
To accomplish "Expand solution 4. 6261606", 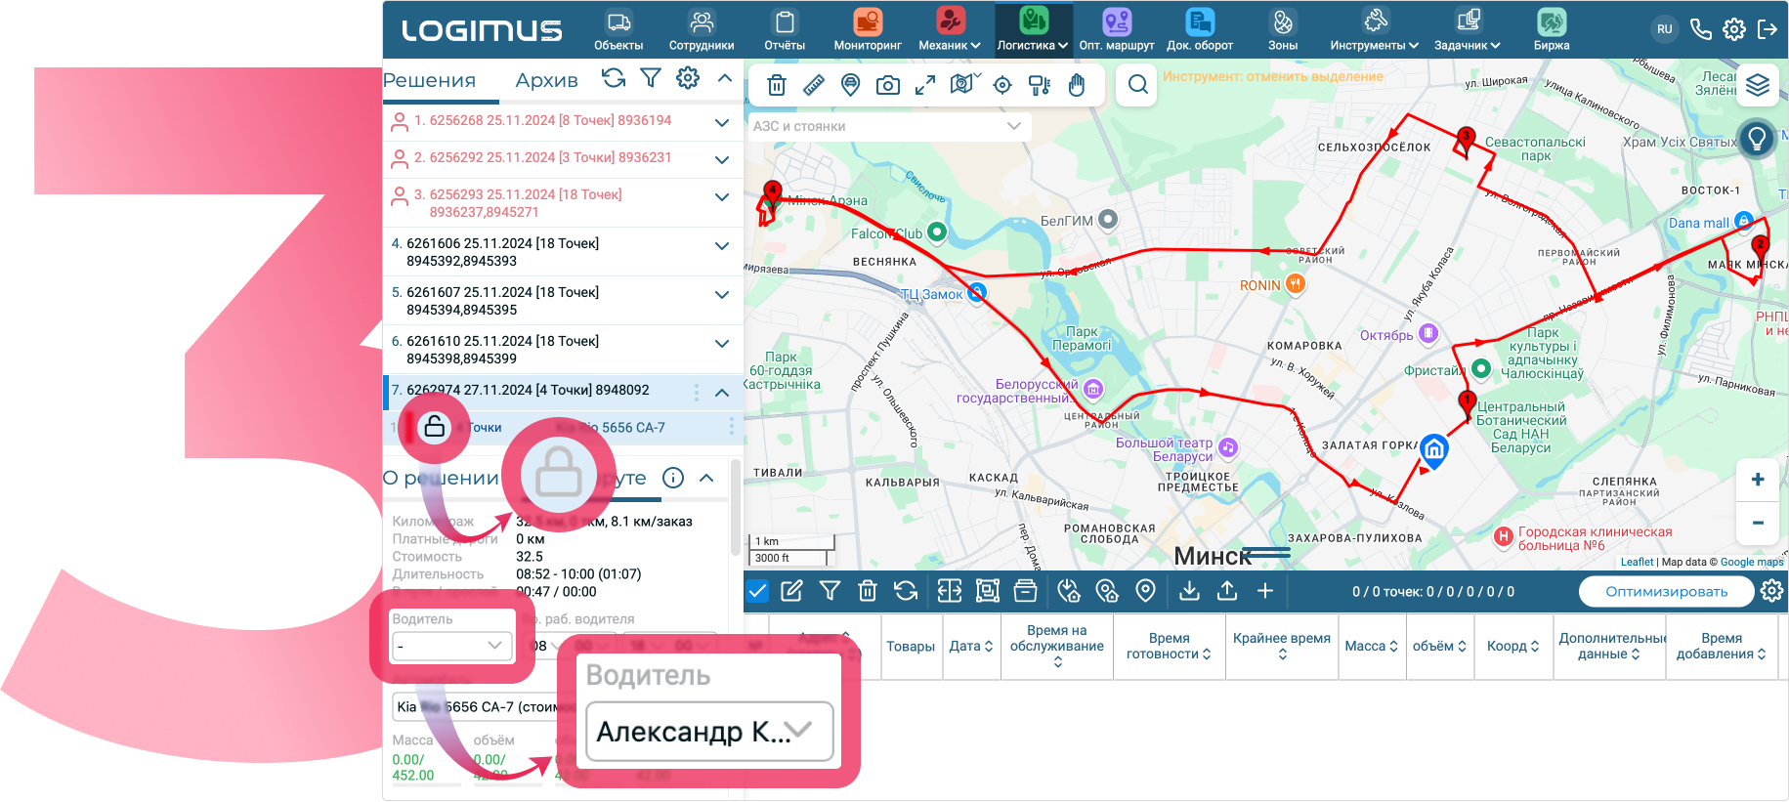I will (x=722, y=245).
